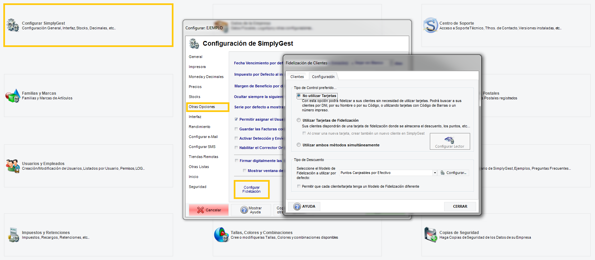Open Centro de Soporte title link

[456, 23]
